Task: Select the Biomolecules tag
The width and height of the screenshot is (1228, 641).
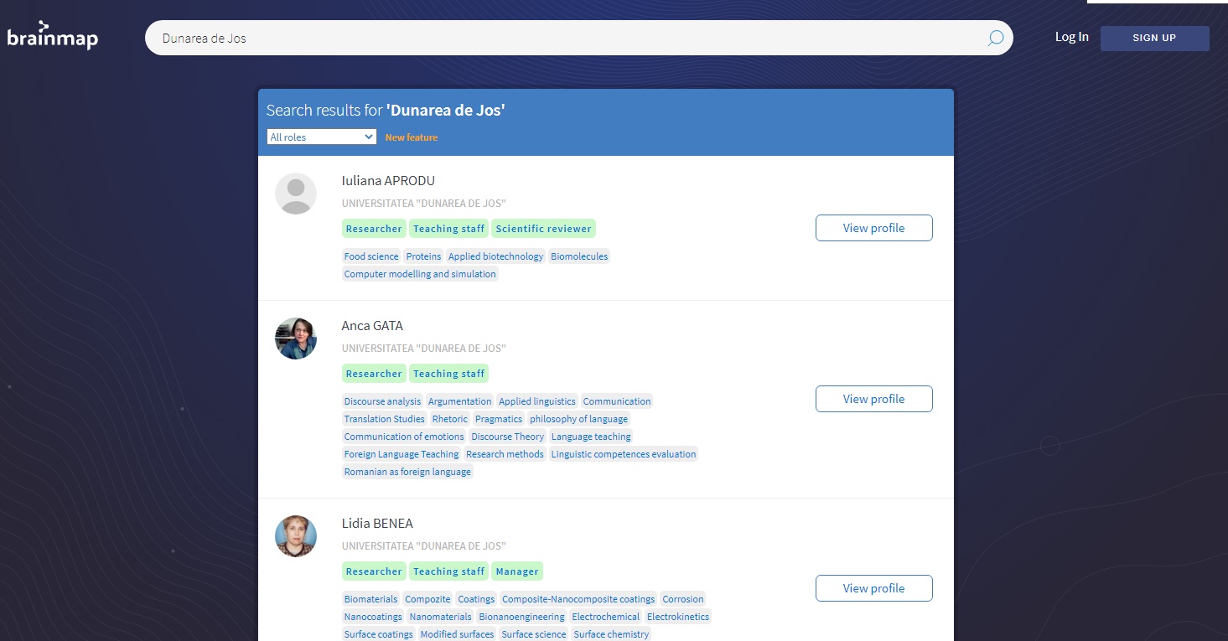Action: point(579,256)
